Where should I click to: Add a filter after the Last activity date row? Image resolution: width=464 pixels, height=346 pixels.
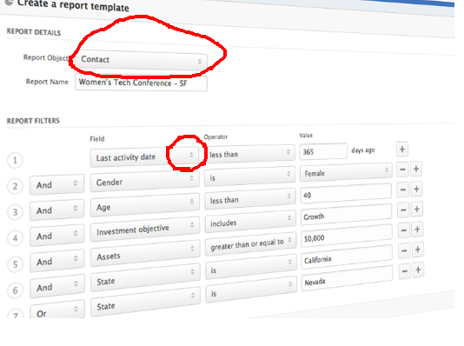pyautogui.click(x=402, y=150)
